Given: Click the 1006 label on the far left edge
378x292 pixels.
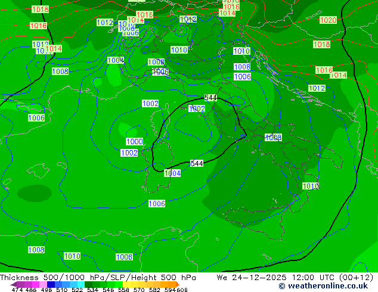Looking at the screenshot, I should coord(36,118).
